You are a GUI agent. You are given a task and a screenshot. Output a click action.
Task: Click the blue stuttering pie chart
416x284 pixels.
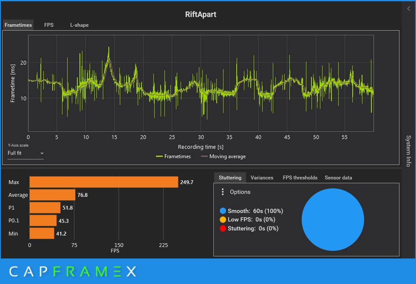click(333, 219)
